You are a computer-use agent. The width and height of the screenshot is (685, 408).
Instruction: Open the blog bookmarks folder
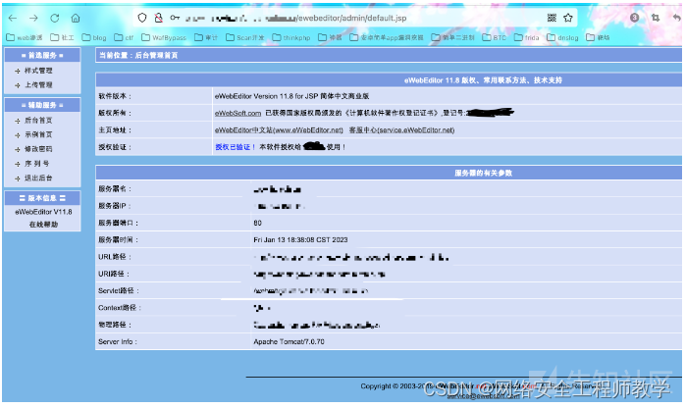click(94, 37)
